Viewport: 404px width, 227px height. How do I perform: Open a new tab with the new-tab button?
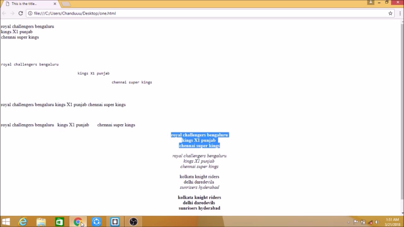[66, 4]
